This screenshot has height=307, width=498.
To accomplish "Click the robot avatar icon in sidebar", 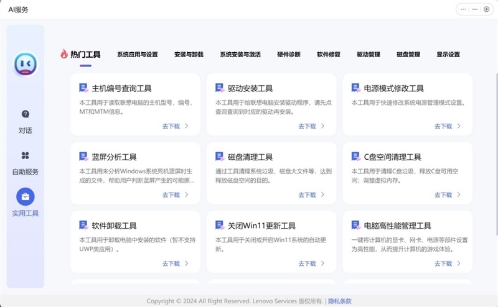I will click(26, 64).
